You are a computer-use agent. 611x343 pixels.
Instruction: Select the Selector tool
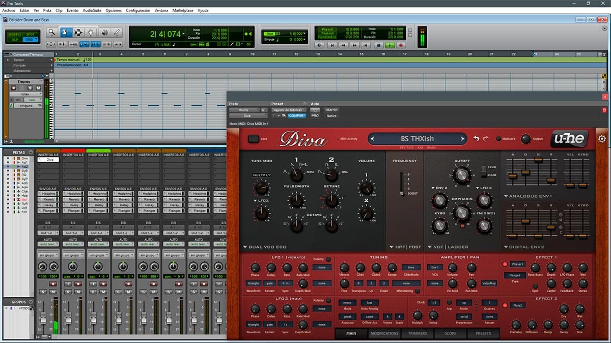(78, 32)
